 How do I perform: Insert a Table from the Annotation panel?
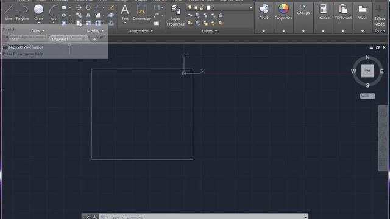[x=157, y=23]
